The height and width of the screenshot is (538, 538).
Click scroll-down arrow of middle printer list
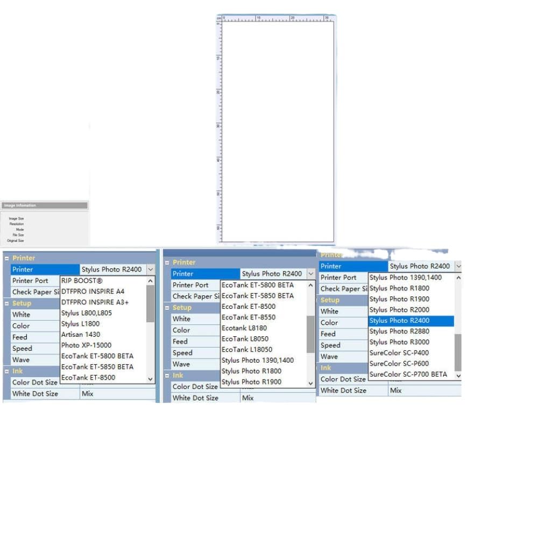(310, 383)
